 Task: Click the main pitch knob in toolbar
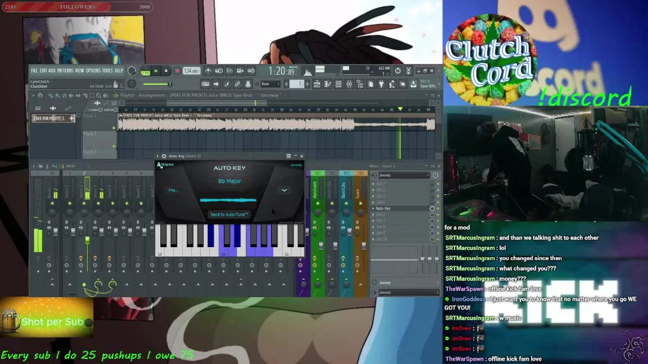pos(132,84)
